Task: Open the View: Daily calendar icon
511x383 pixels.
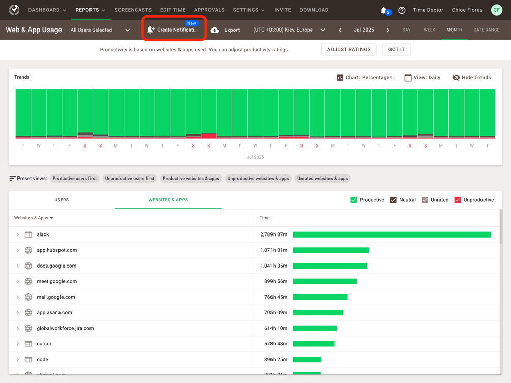Action: click(x=408, y=78)
